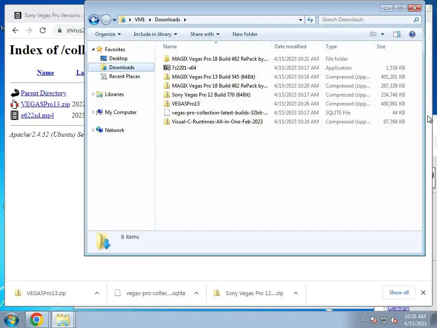This screenshot has height=328, width=437.
Task: Open recent locations dropdown beside Forward button
Action: pyautogui.click(x=114, y=20)
